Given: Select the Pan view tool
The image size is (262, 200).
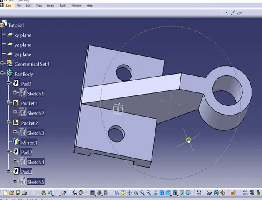Looking at the screenshot, I should pyautogui.click(x=130, y=193).
